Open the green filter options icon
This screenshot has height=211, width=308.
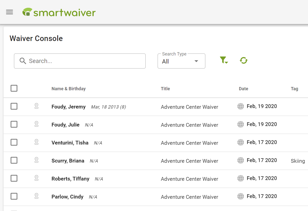coord(224,60)
